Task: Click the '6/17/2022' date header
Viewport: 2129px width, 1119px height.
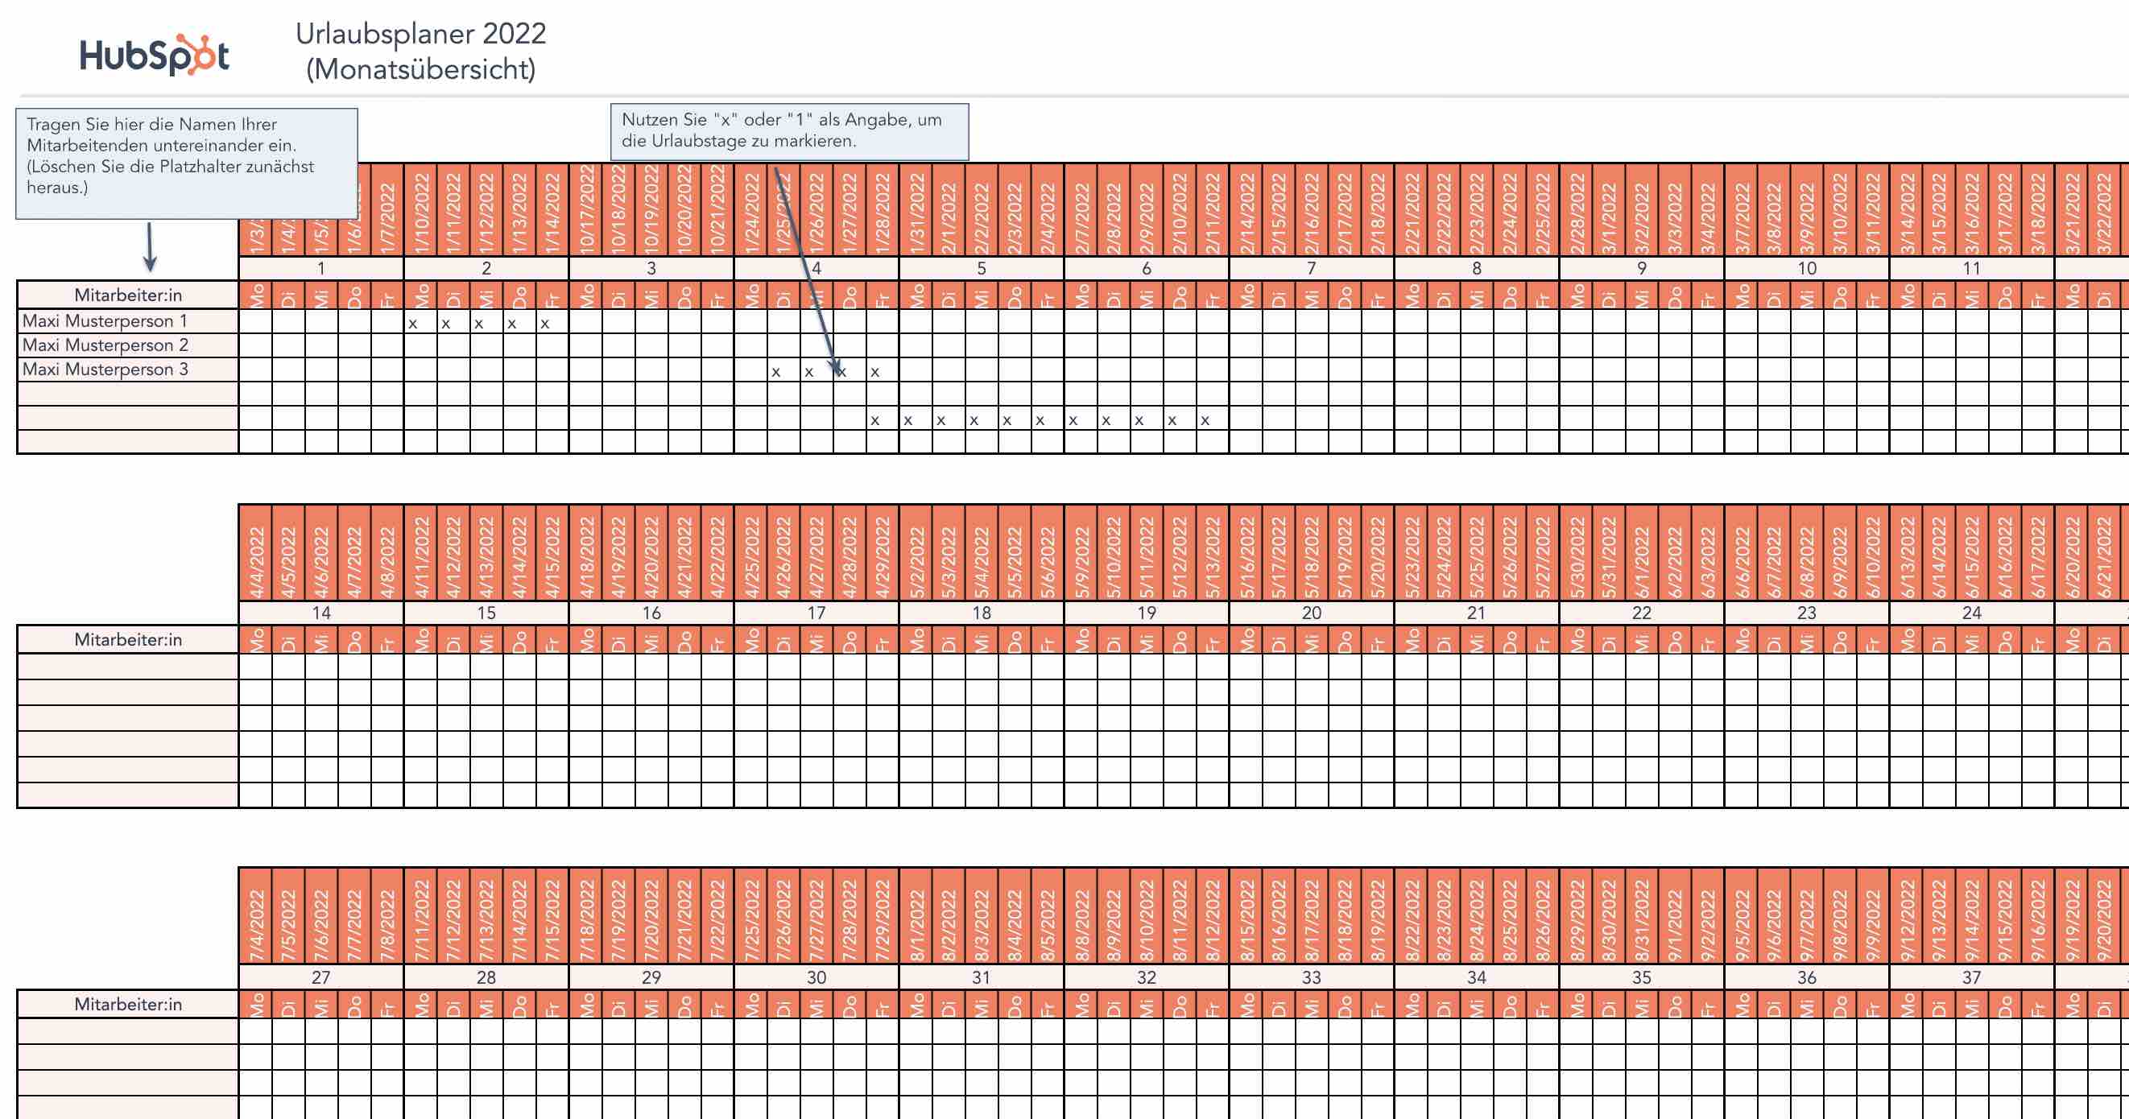Action: [x=2037, y=553]
